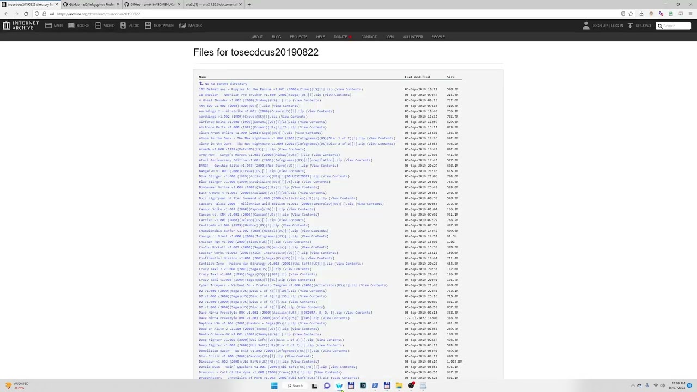View contents of Capcom vs. SNK zip
This screenshot has width=697, height=392.
(x=305, y=215)
